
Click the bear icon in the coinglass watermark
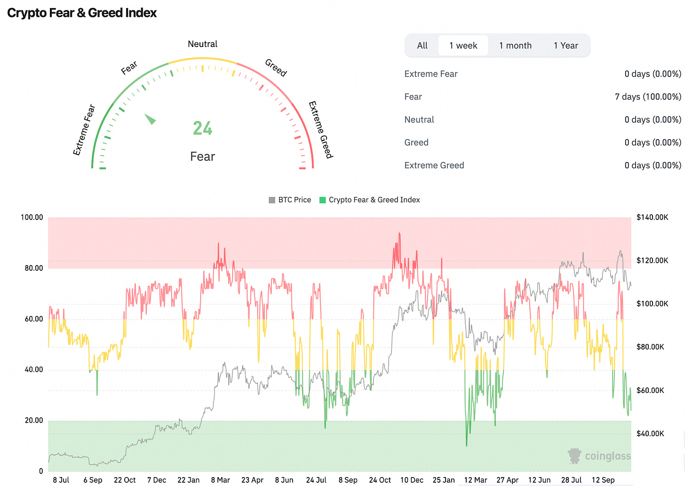coord(574,455)
